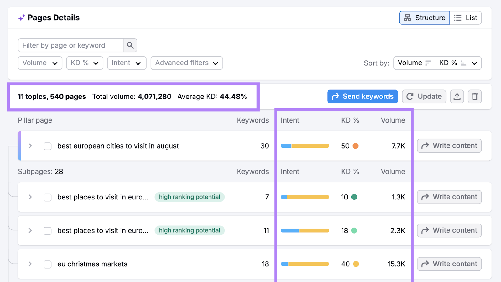
Task: Click the green KD dot showing 10
Action: pyautogui.click(x=354, y=197)
